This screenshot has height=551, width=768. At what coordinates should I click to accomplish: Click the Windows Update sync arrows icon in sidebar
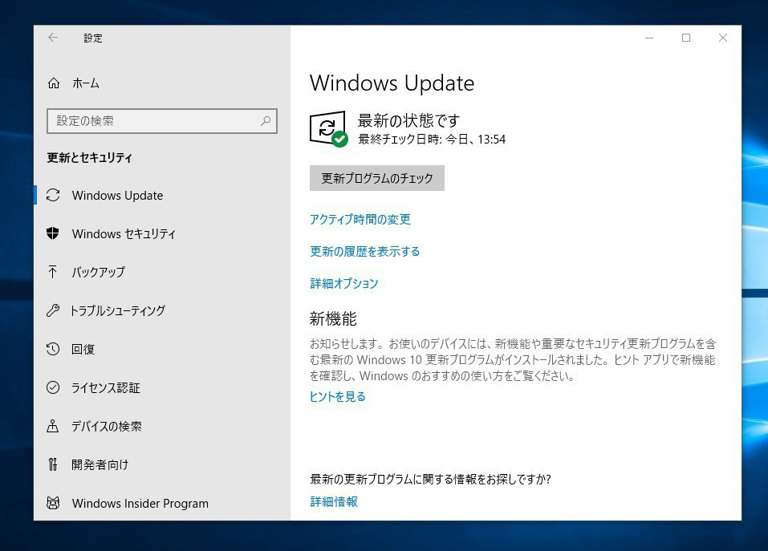tap(53, 195)
